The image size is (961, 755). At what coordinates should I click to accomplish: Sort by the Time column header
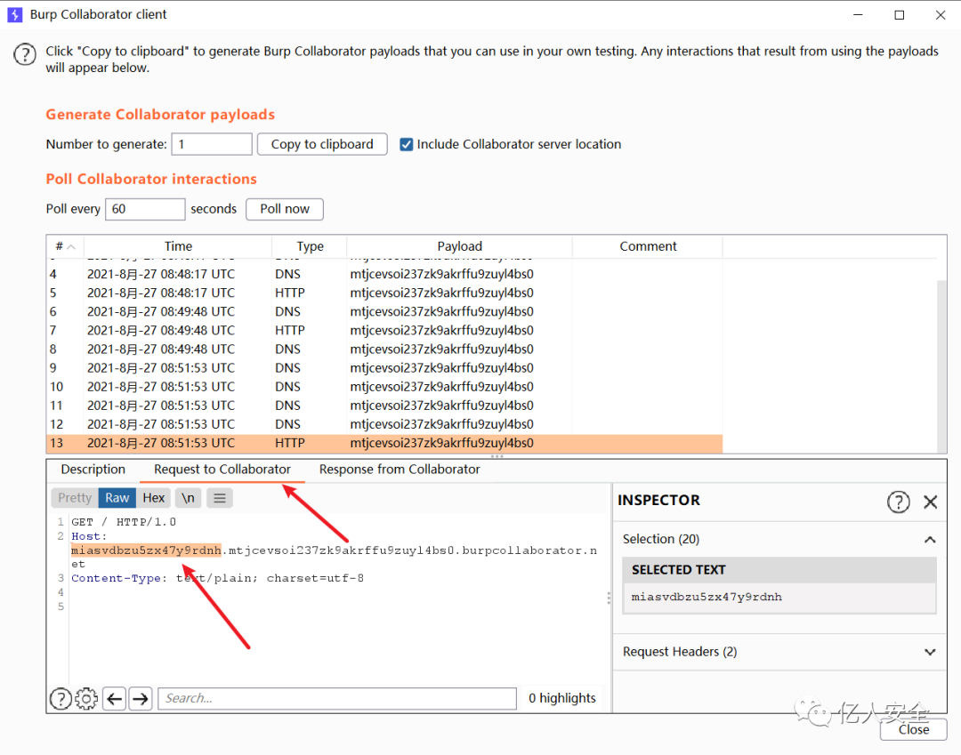(178, 246)
